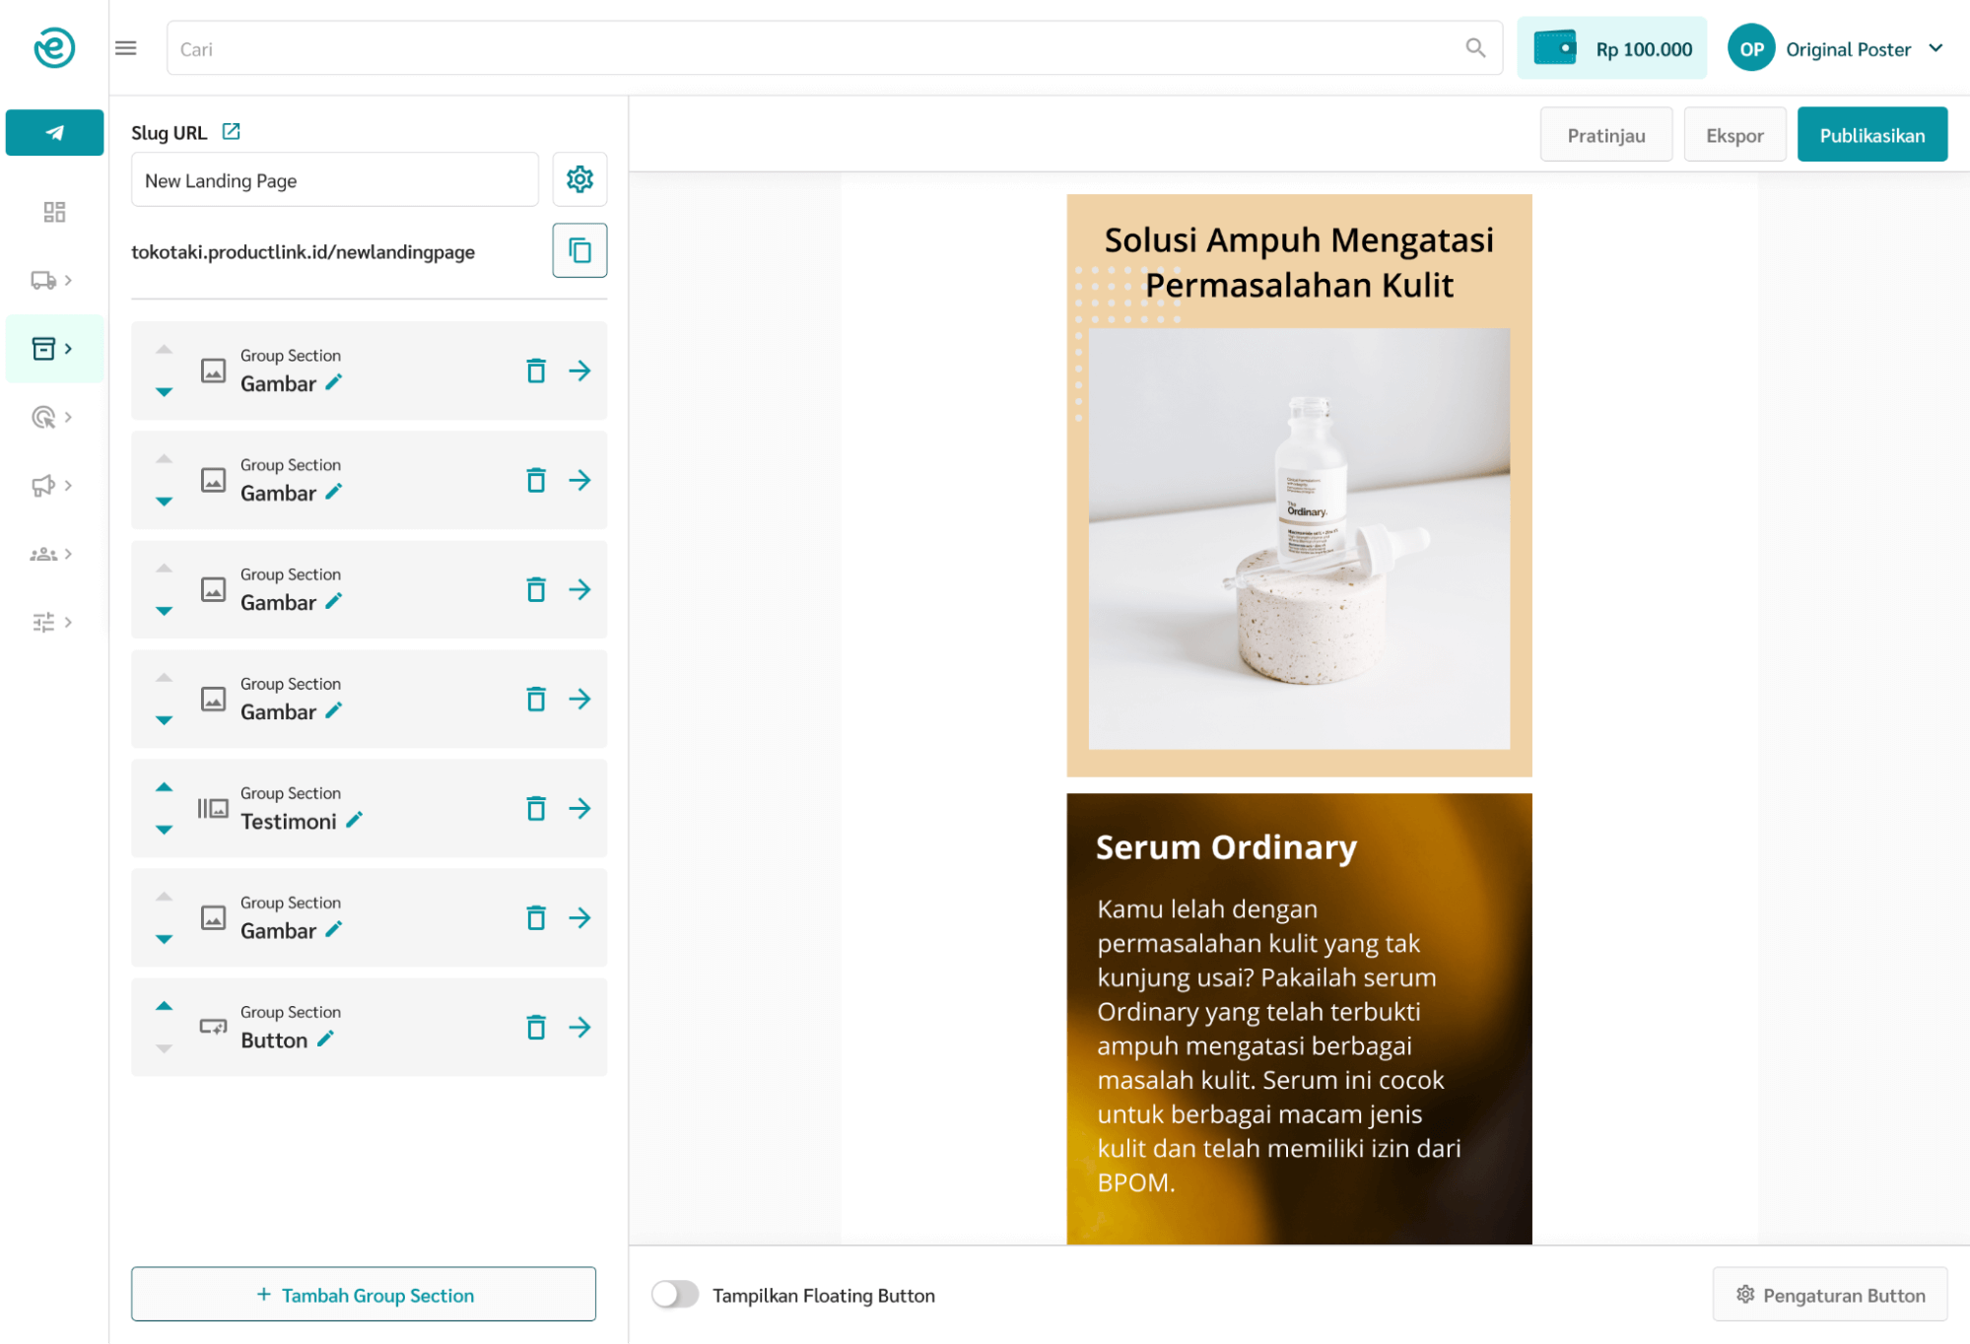Delete the Gambar section above Button
1970x1344 pixels.
coord(536,917)
